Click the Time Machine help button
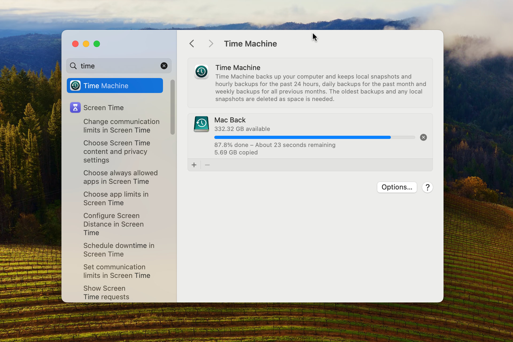 [428, 187]
